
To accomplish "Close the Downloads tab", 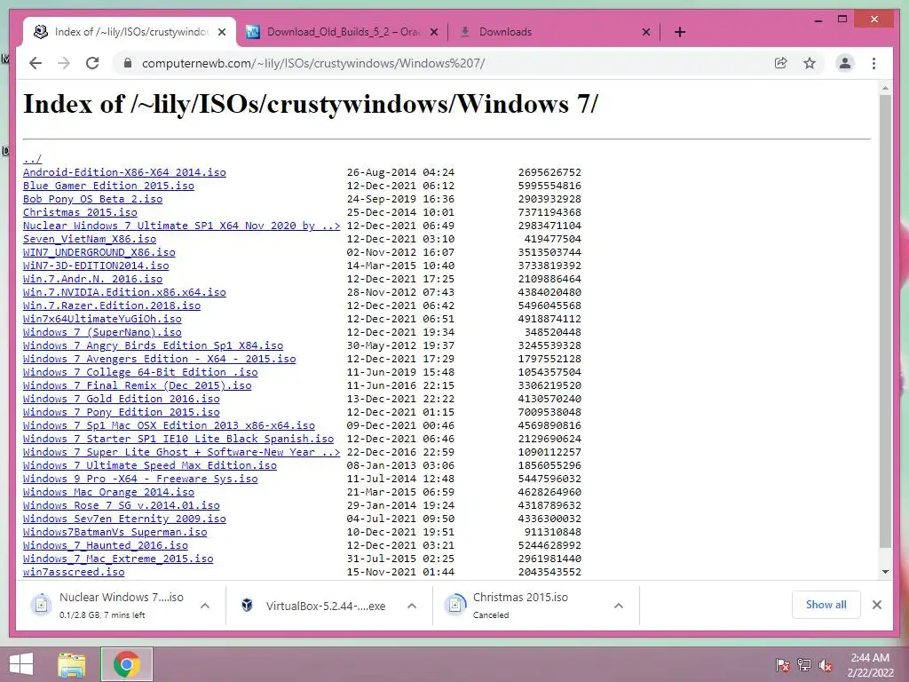I will pyautogui.click(x=646, y=32).
